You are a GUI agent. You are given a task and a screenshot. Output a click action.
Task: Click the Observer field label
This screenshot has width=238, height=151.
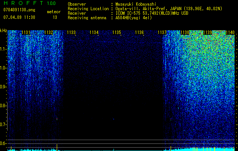pyautogui.click(x=77, y=4)
